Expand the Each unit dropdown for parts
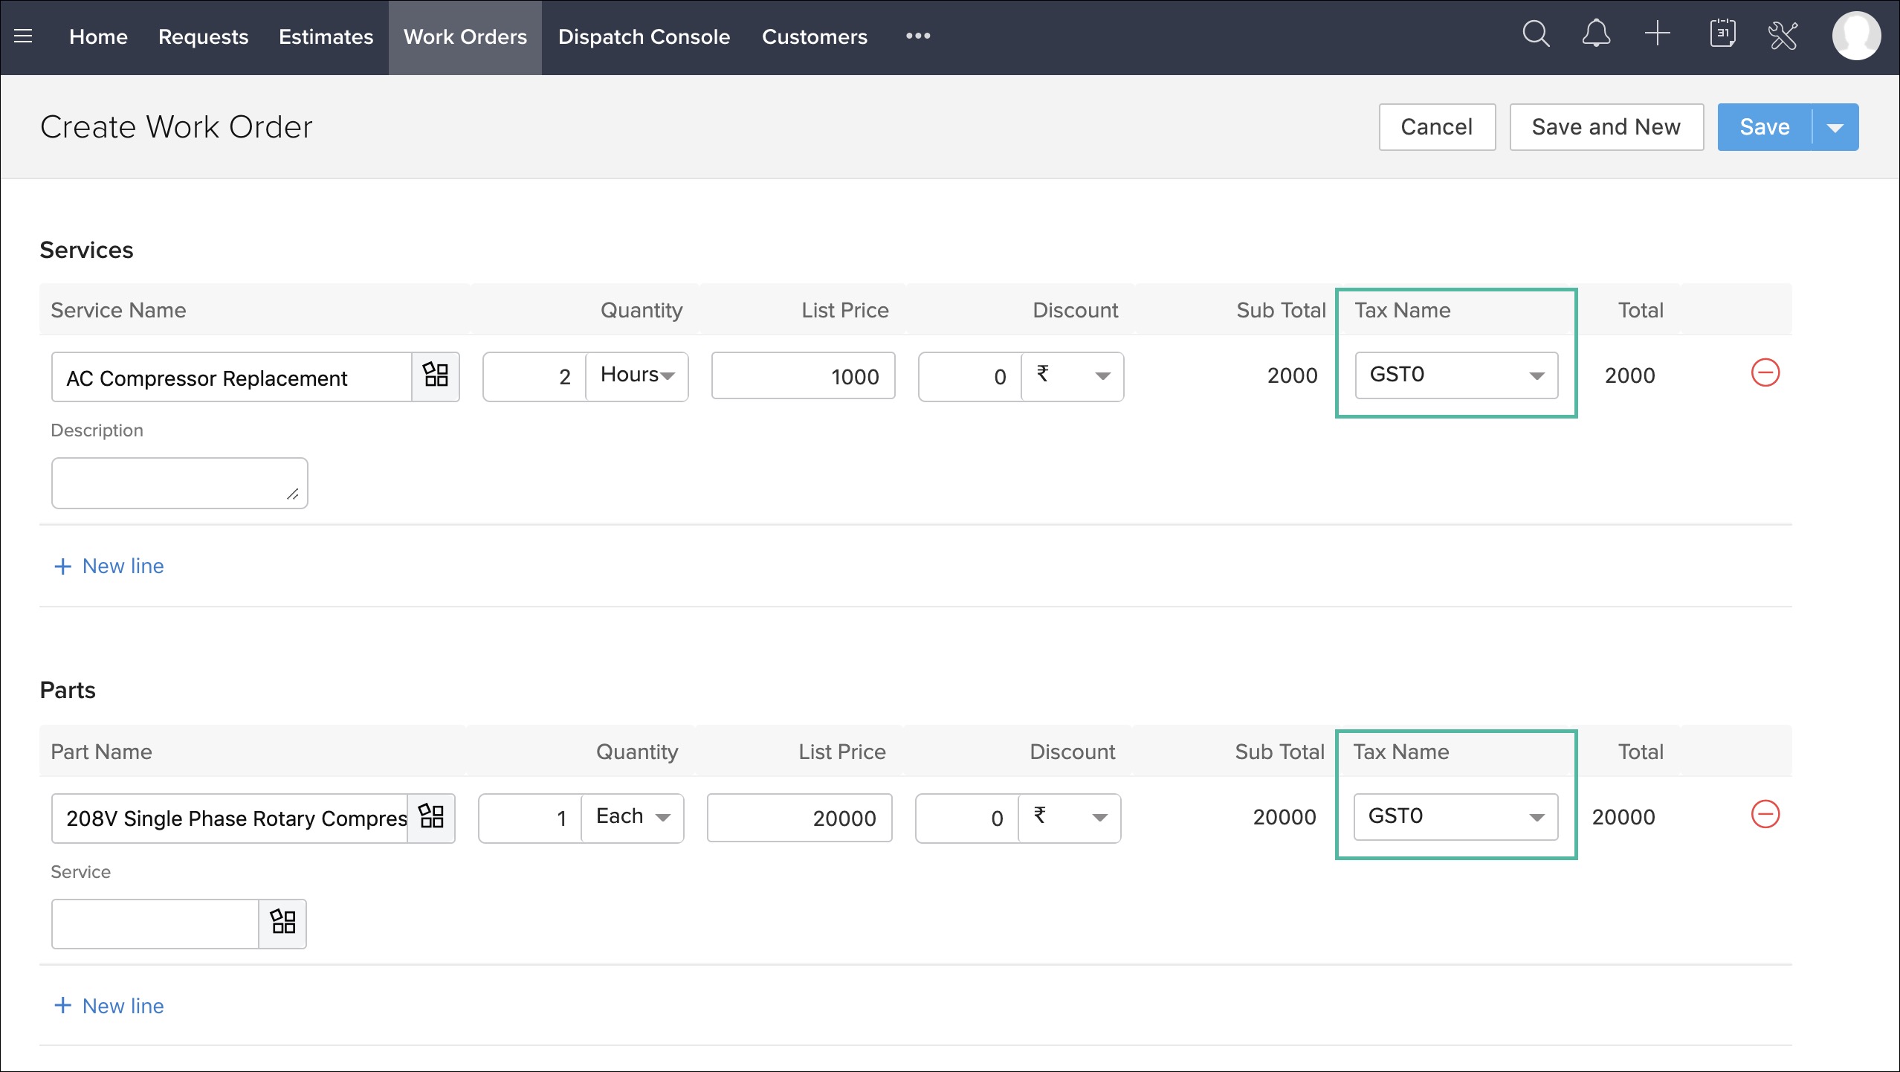 tap(633, 817)
